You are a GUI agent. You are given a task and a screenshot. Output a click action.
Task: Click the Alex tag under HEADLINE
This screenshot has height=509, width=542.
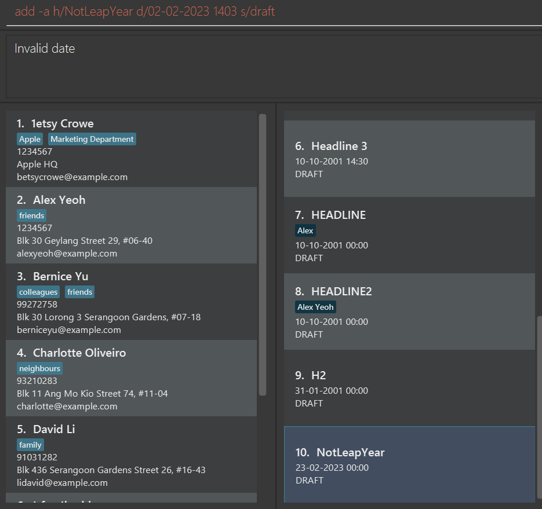pos(305,230)
